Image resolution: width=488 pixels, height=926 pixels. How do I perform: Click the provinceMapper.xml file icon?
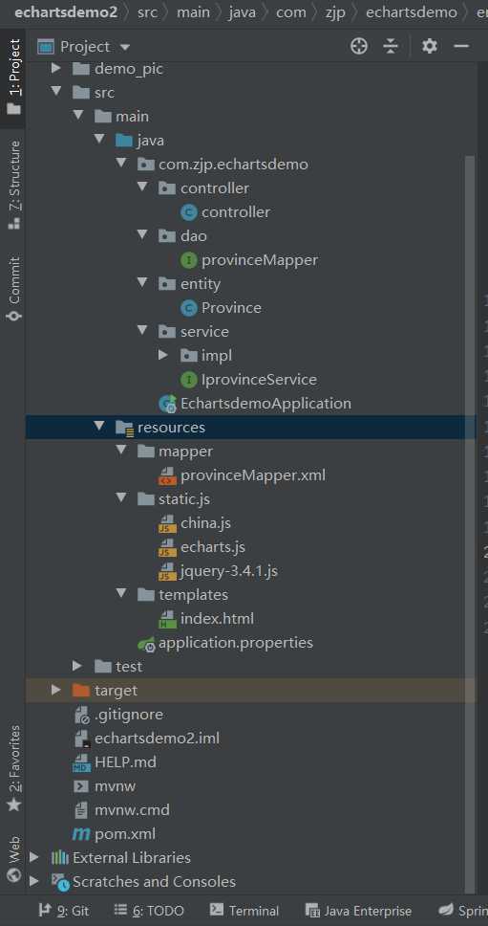167,475
